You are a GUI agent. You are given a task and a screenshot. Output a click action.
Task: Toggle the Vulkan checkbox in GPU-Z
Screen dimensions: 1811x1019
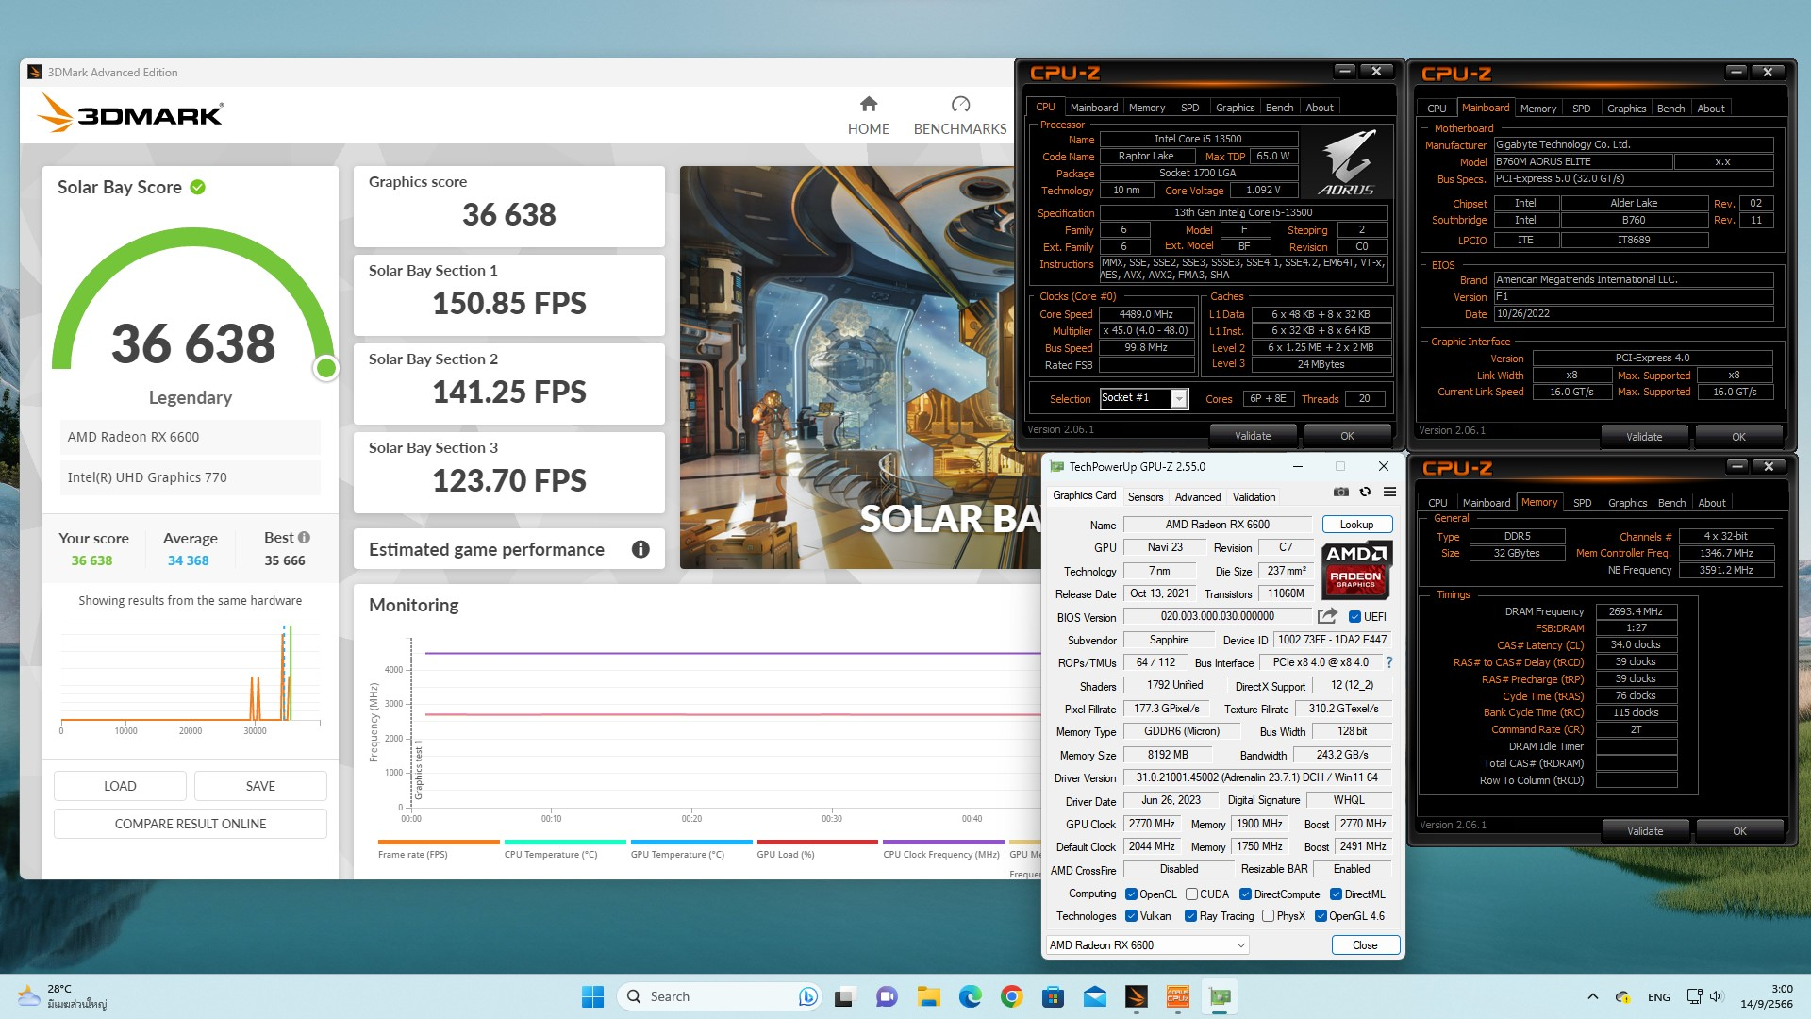[x=1131, y=916]
